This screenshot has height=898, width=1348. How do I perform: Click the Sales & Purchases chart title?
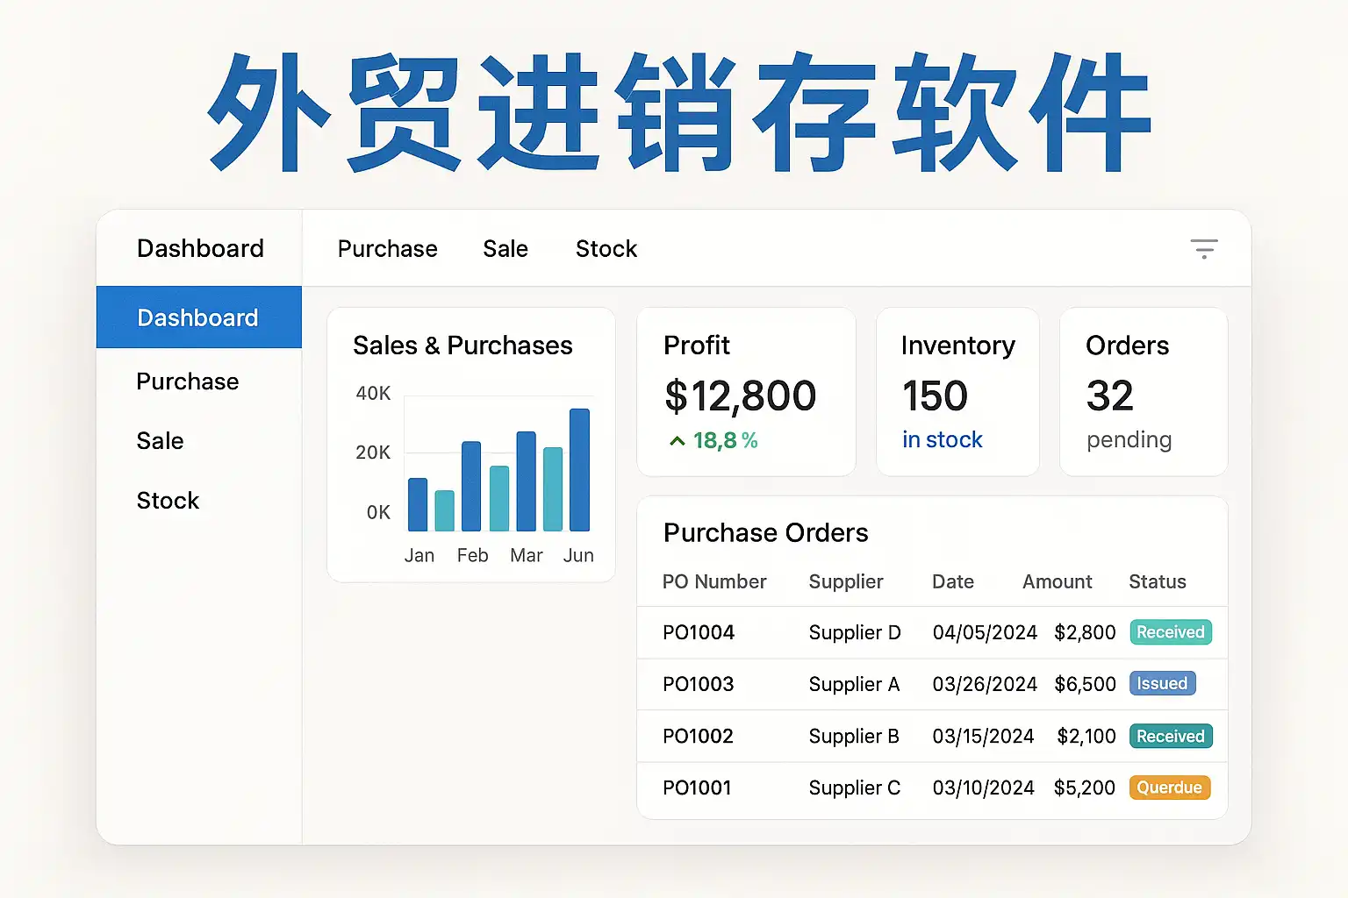[x=462, y=346]
